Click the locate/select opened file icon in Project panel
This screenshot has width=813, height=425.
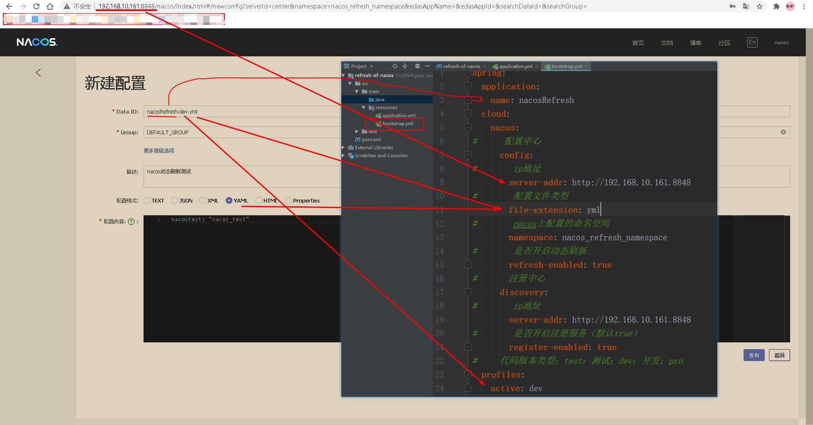395,66
